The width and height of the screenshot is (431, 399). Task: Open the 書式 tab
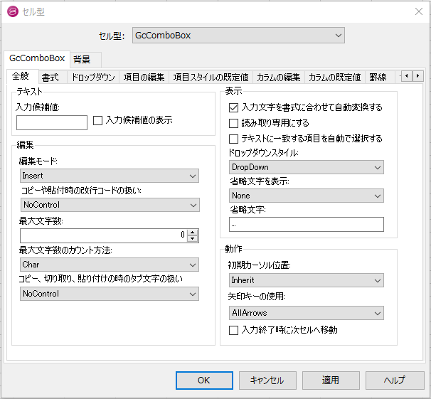(53, 78)
